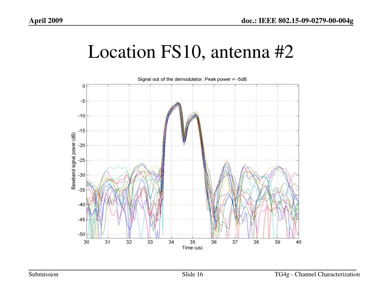
Task: Click the y-axis tick label -50
Action: [x=82, y=235]
